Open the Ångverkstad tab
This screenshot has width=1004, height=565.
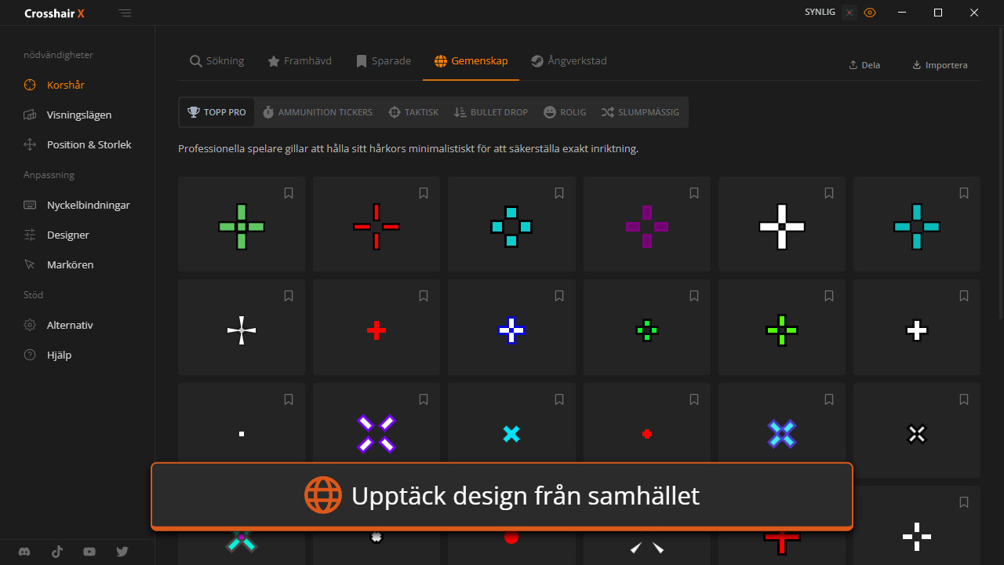[x=569, y=61]
